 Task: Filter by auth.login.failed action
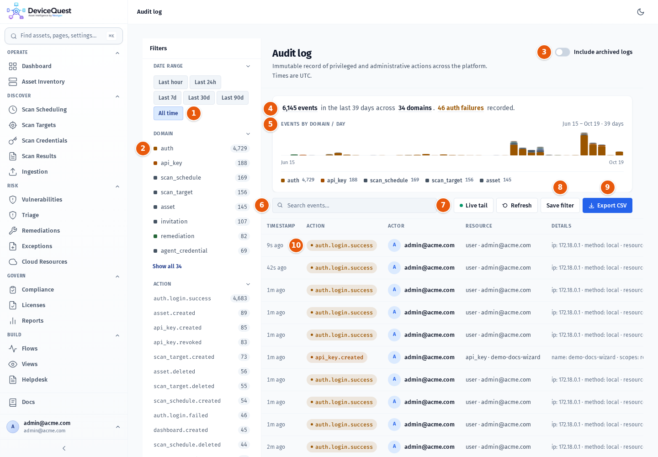[202, 415]
